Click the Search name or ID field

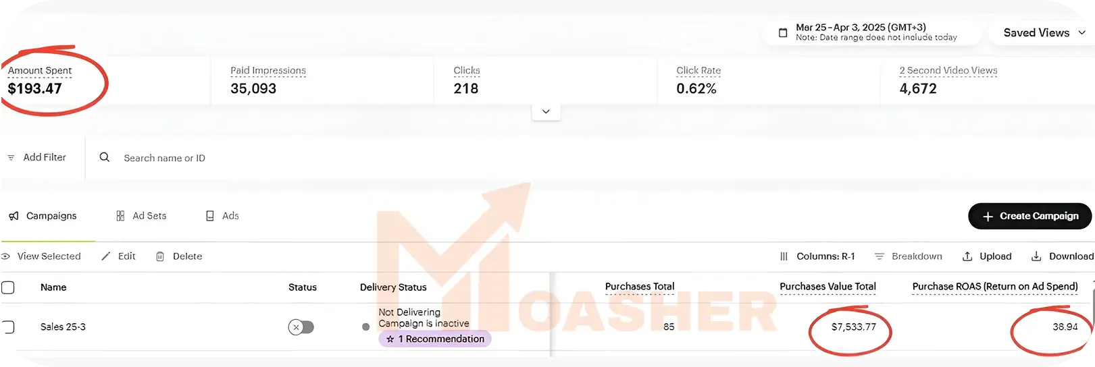[x=164, y=158]
